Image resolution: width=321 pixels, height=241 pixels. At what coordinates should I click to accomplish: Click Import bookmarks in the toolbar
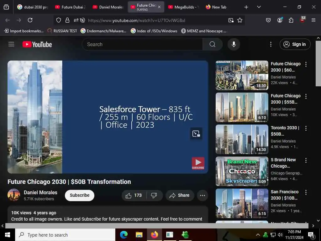pyautogui.click(x=24, y=31)
